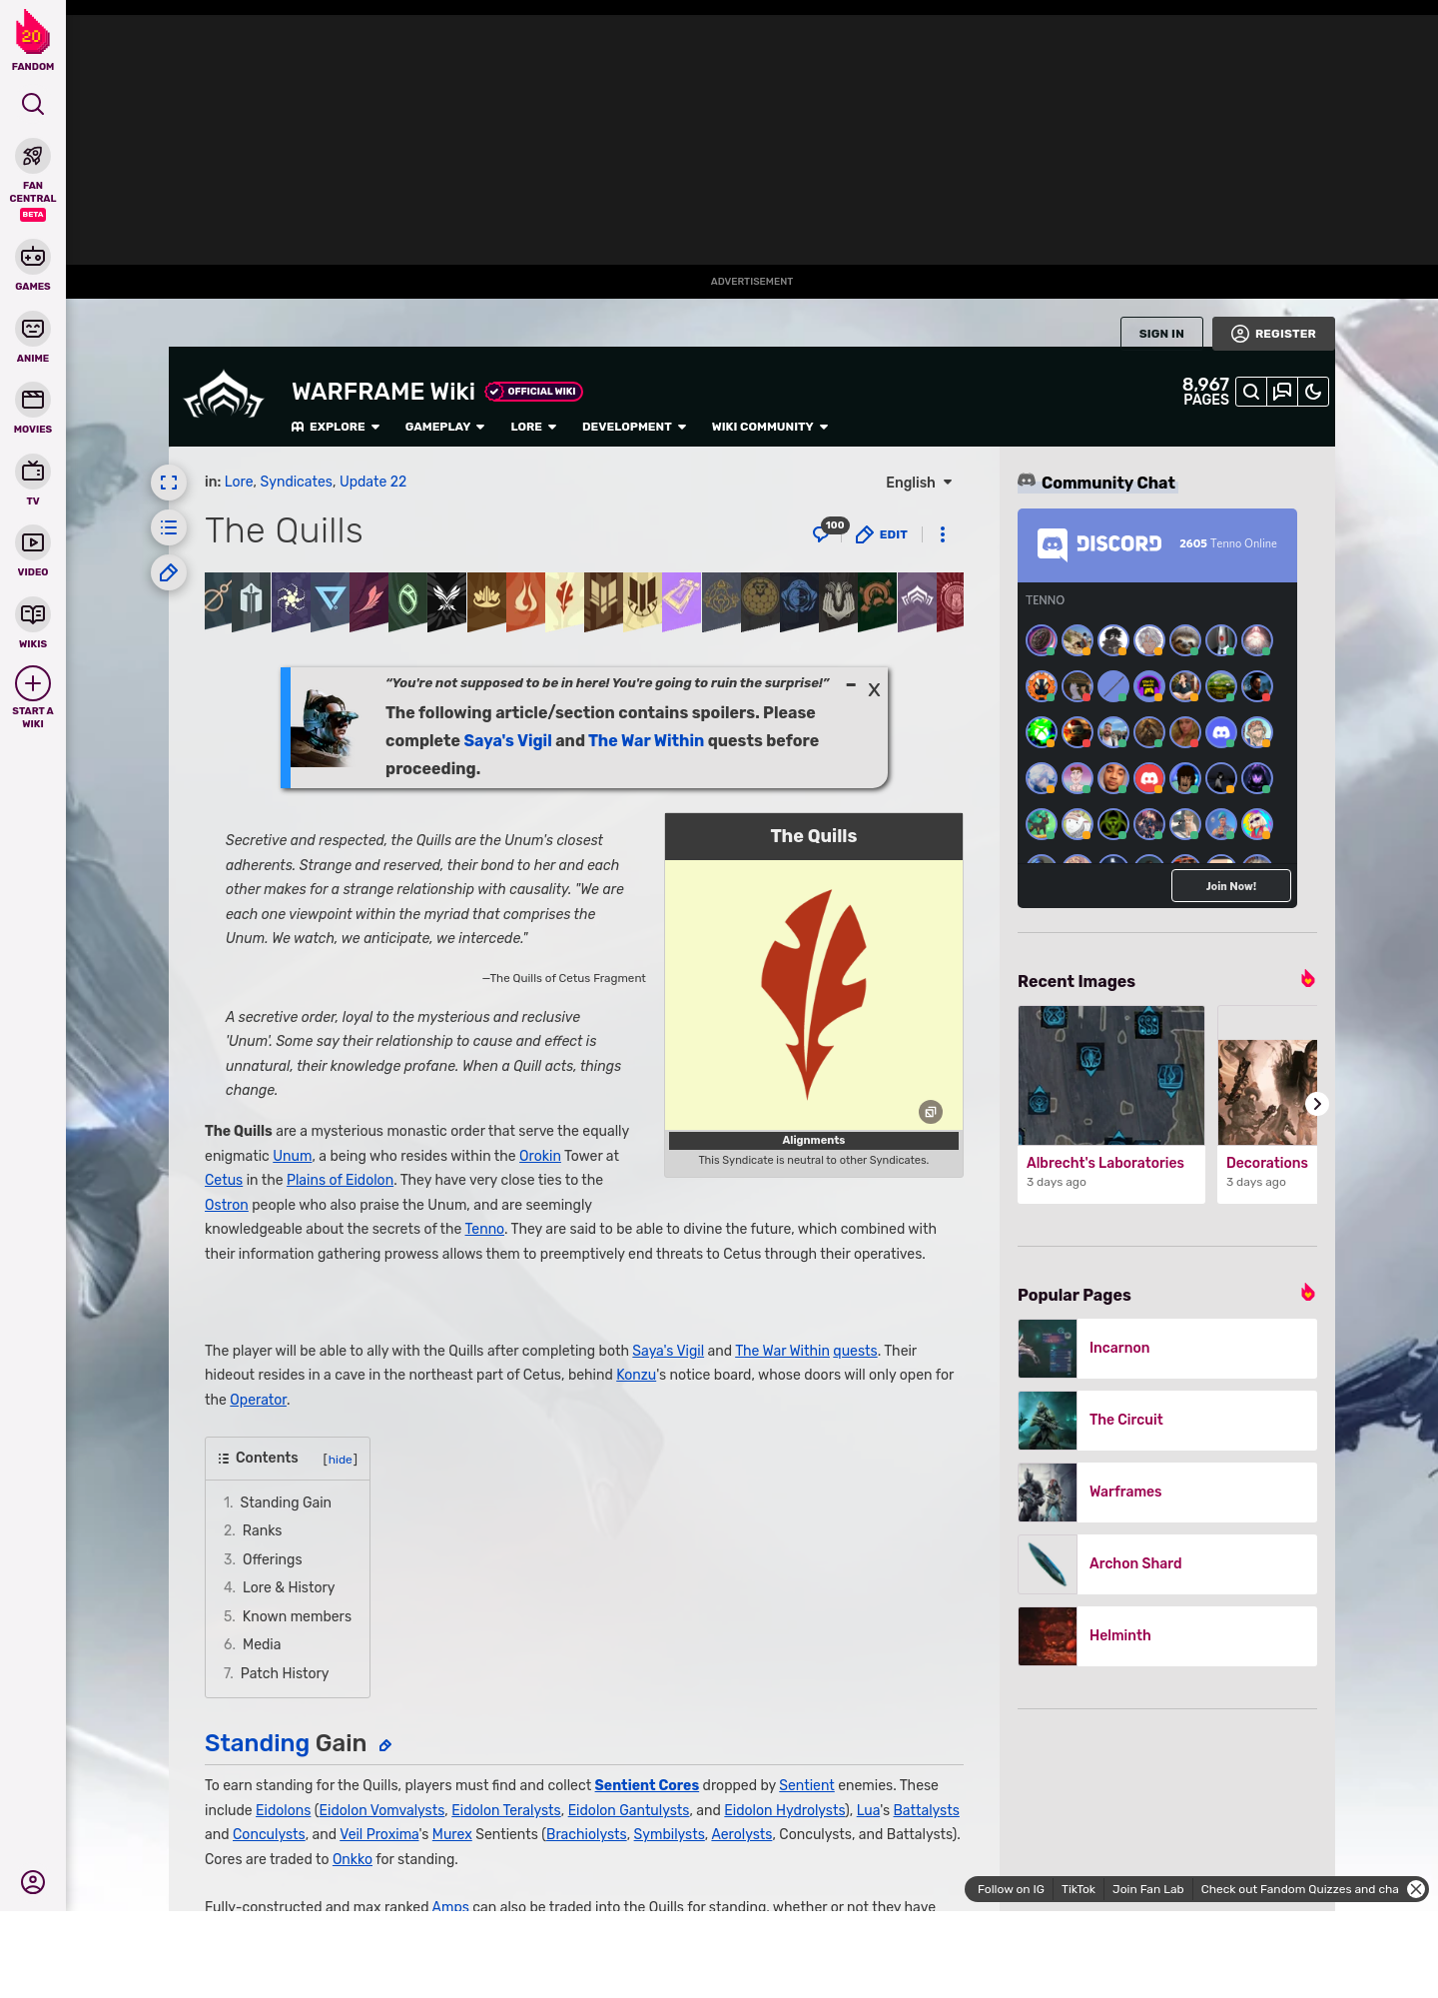Click the pencil icon beside Standing Gain

point(385,1745)
